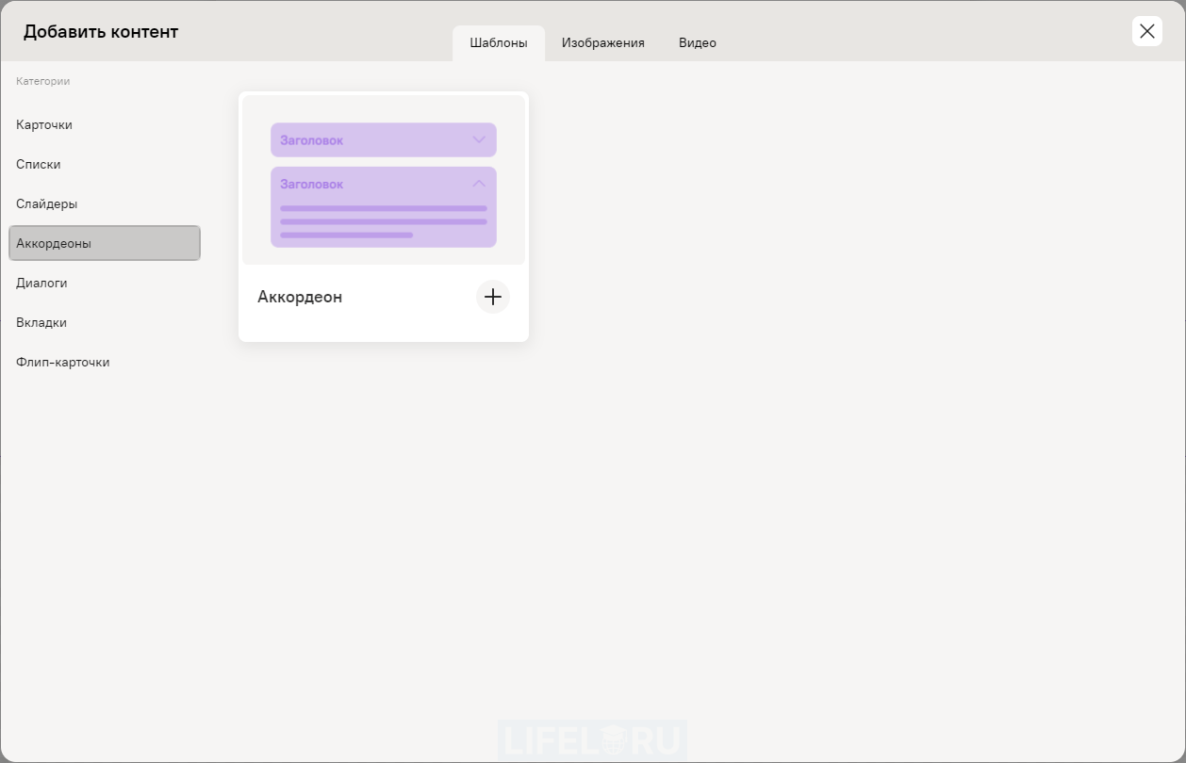Switch to the Шаблоны tab

click(499, 43)
